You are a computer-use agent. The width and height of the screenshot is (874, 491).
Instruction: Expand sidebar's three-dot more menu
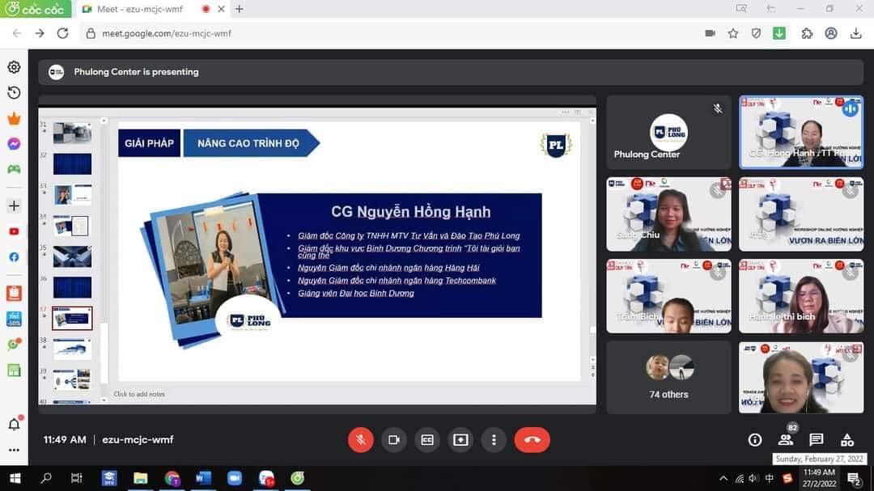pyautogui.click(x=14, y=450)
